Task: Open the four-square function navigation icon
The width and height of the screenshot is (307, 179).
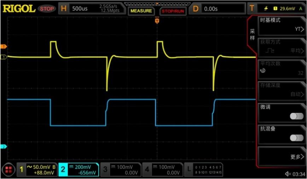Action: 8,169
